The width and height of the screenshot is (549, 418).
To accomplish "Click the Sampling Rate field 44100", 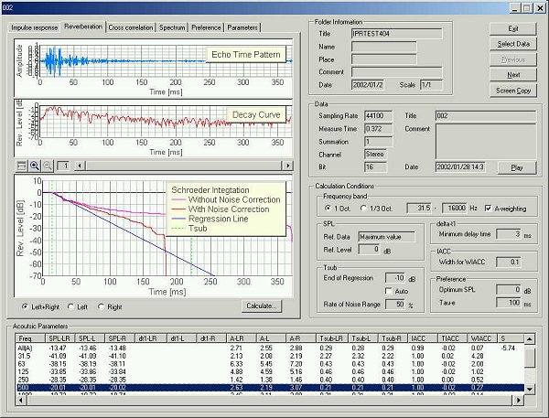I will pyautogui.click(x=378, y=116).
